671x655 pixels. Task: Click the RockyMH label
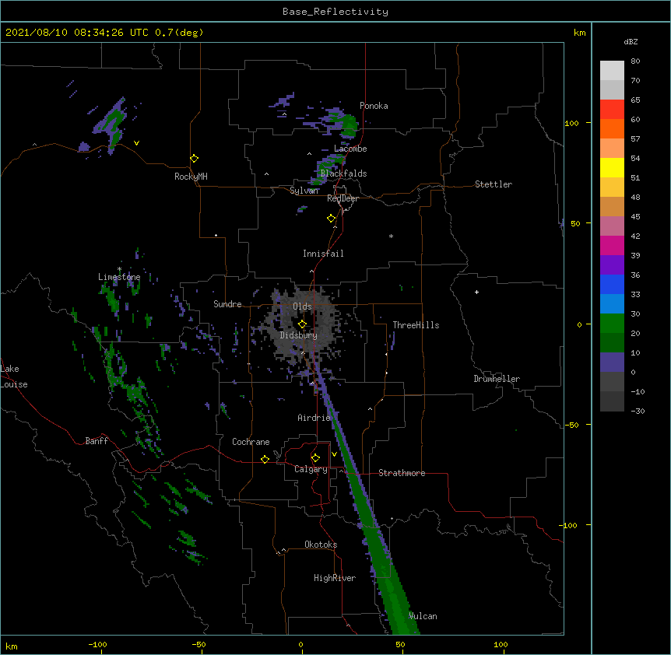pos(191,177)
